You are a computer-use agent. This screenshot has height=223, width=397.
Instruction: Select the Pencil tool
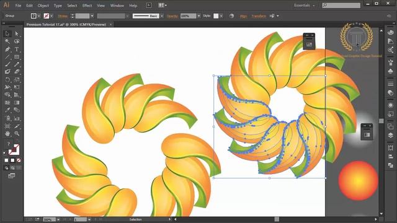point(17,64)
